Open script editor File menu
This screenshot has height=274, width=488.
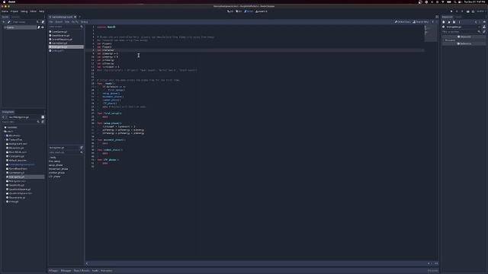(51, 22)
